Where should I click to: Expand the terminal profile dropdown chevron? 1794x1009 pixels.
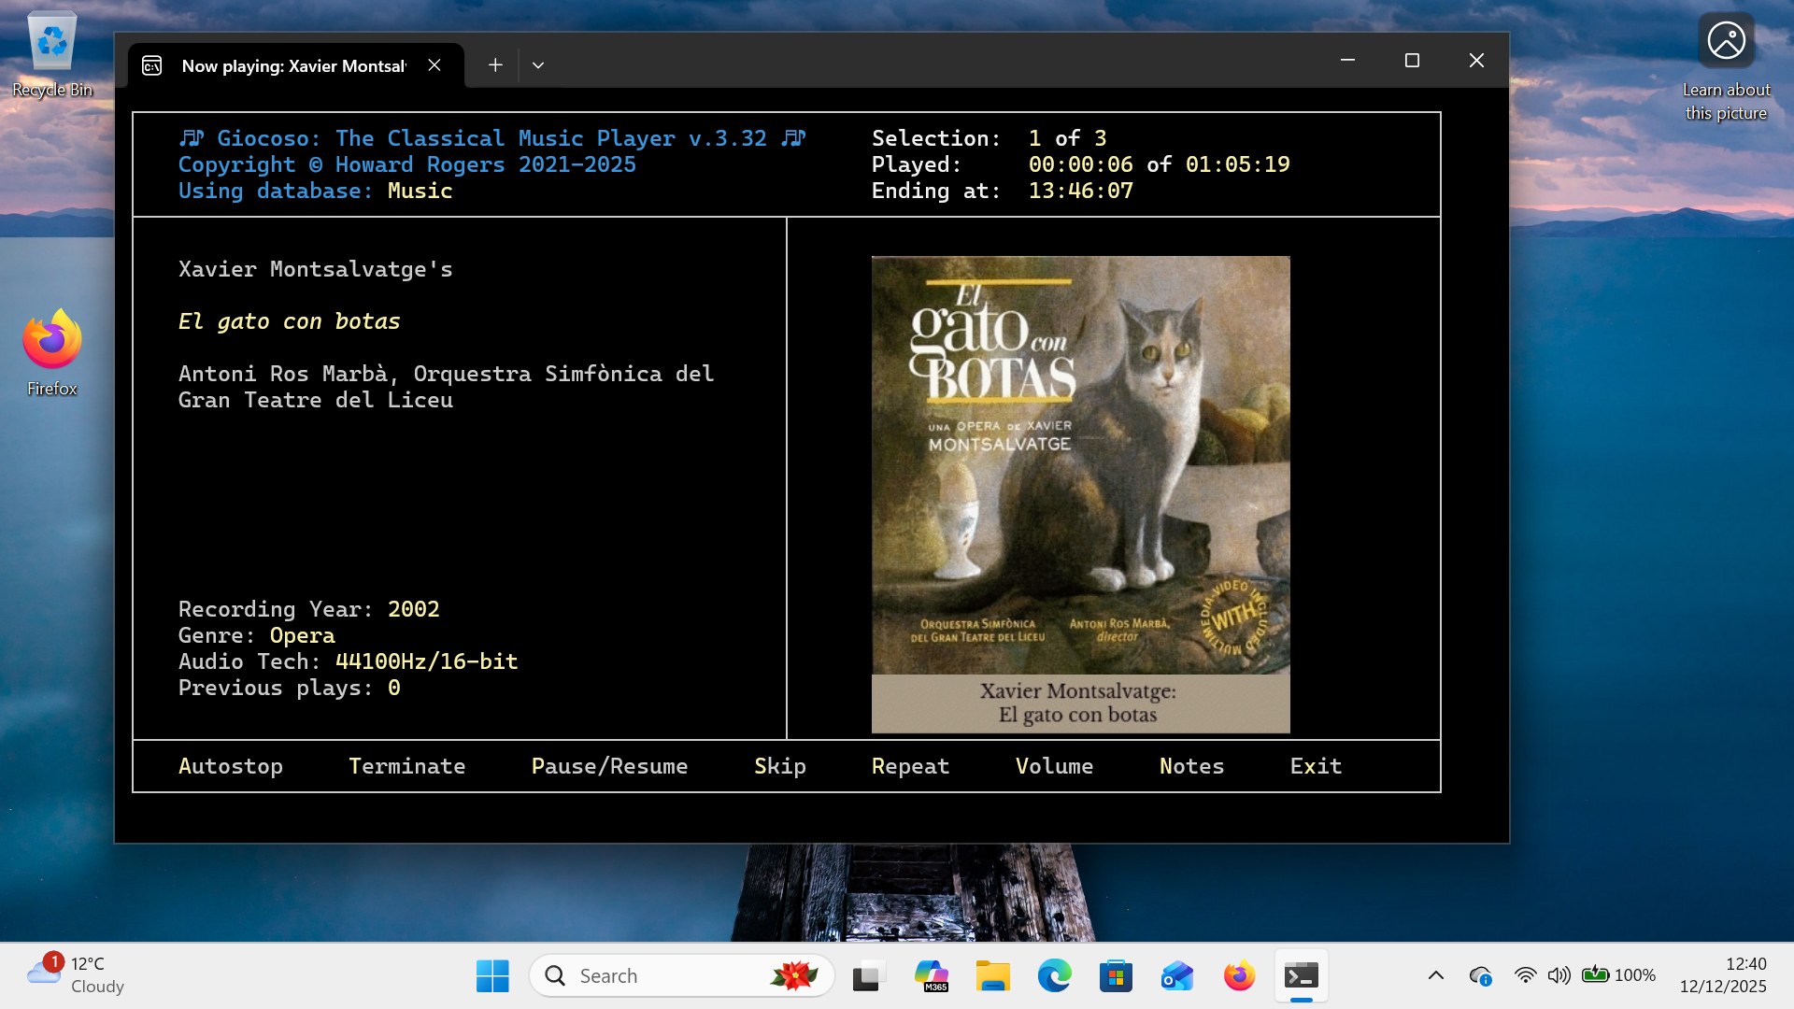tap(538, 65)
